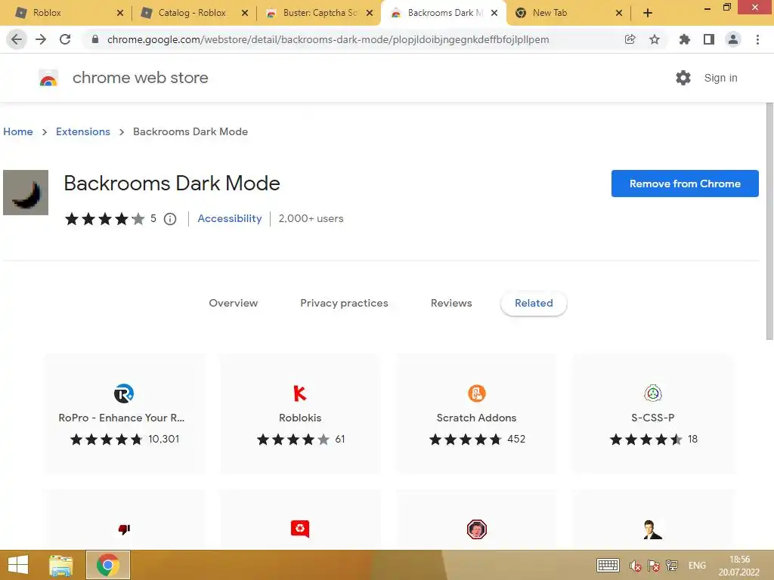This screenshot has width=774, height=580.
Task: Open the red recycle speech bubble extension
Action: click(x=300, y=529)
